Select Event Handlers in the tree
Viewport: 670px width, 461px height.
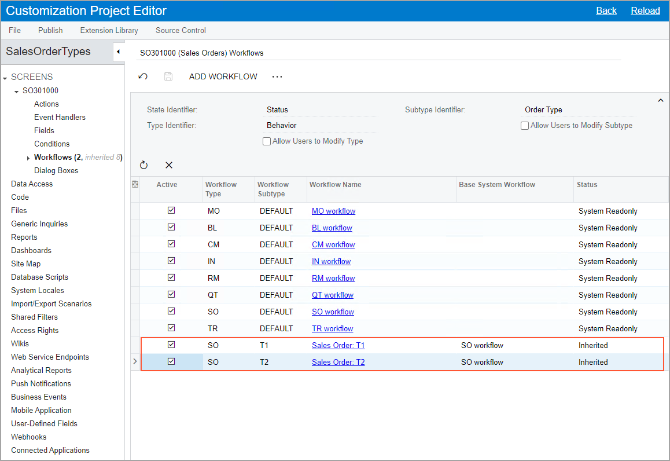[x=60, y=117]
